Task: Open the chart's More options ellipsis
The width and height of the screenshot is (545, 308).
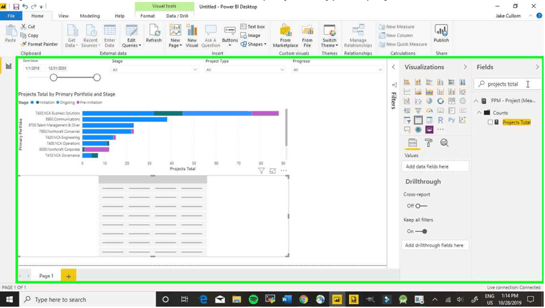Action: point(284,170)
